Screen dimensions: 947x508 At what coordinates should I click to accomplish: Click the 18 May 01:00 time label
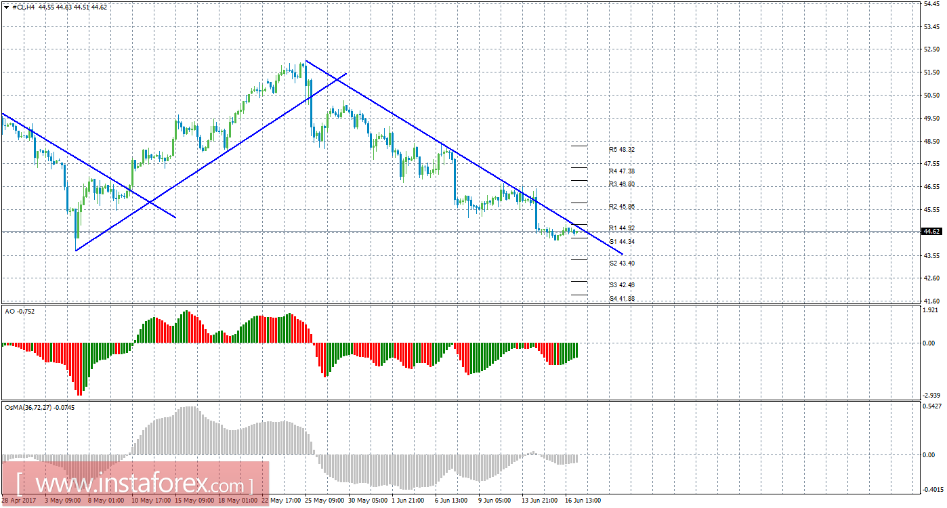(236, 501)
